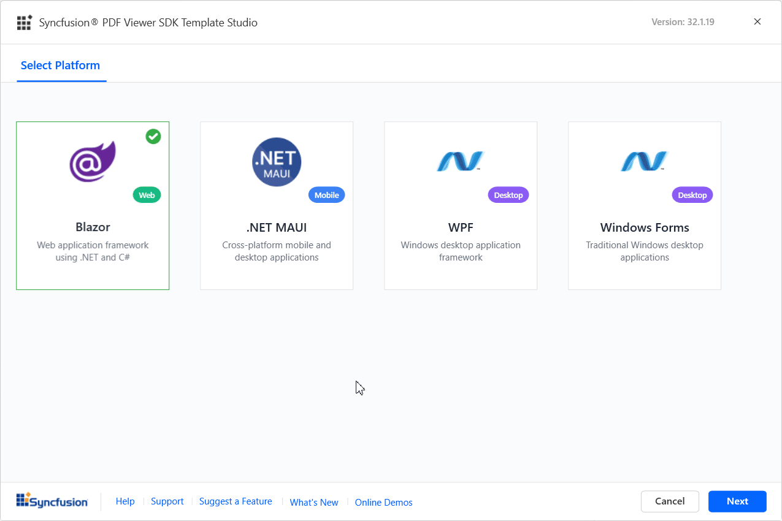The image size is (782, 521).
Task: Click the blue Mobile badge on .NET MAUI
Action: [x=326, y=195]
